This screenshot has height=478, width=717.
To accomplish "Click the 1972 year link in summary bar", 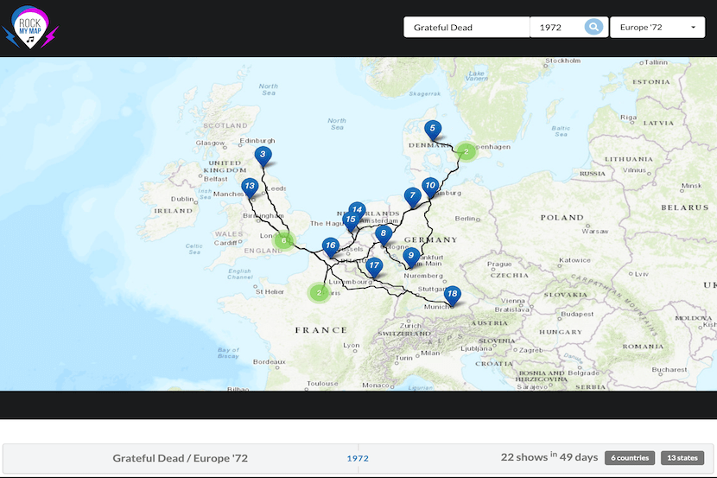I will (358, 458).
